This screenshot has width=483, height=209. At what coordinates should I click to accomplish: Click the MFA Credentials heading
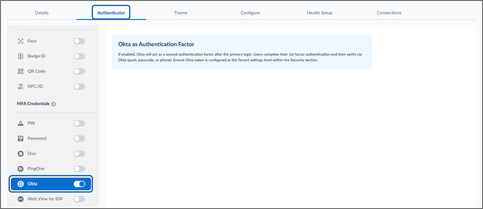[33, 104]
